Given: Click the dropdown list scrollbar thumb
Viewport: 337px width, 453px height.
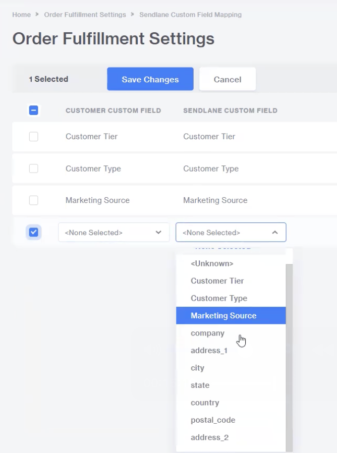Looking at the screenshot, I should 289,358.
